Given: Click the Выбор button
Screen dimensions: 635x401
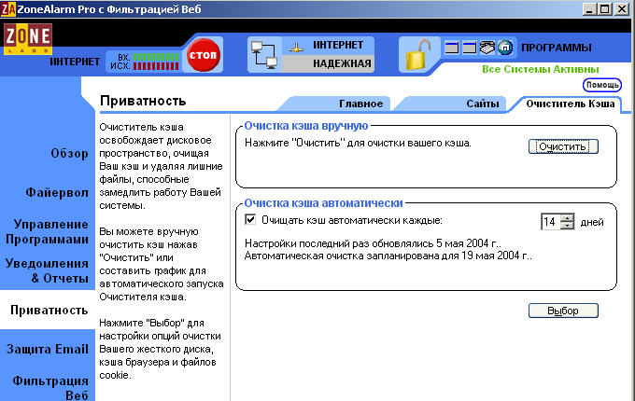Looking at the screenshot, I should [x=563, y=311].
